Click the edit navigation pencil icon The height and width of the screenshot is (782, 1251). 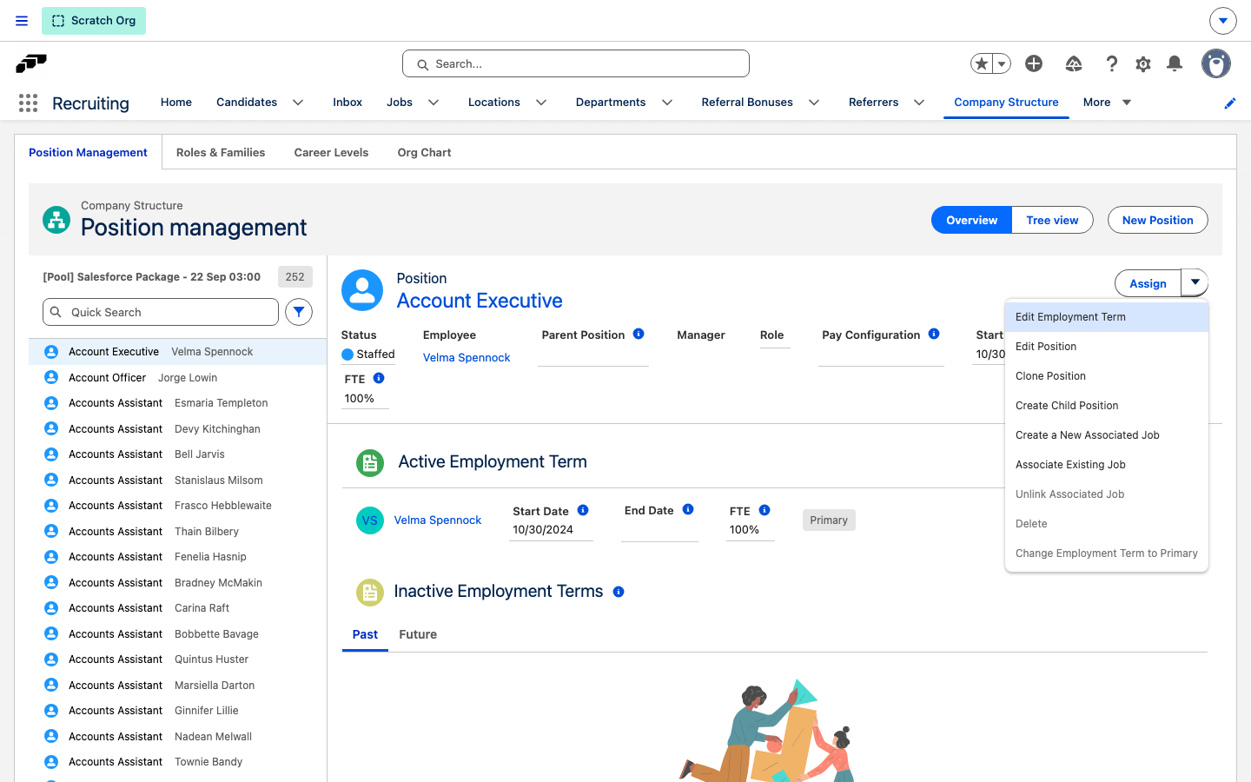coord(1230,103)
